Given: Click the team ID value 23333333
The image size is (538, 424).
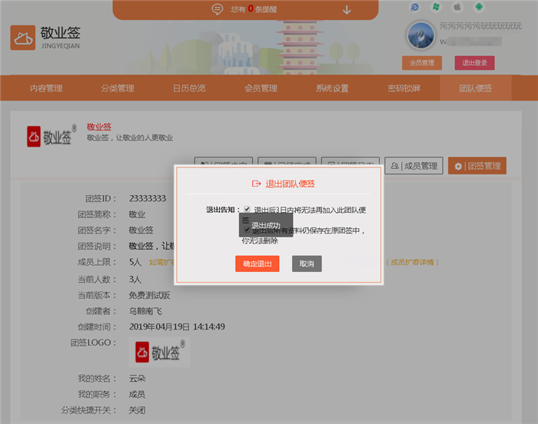Looking at the screenshot, I should [148, 198].
